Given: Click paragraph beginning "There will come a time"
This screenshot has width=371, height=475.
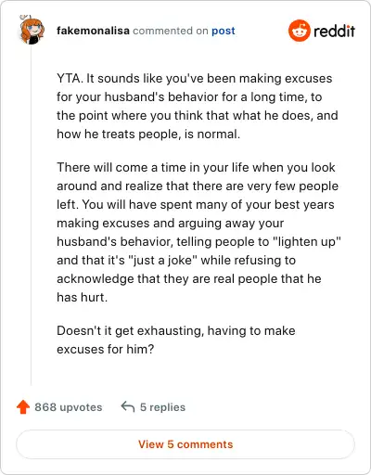Looking at the screenshot, I should click(198, 232).
